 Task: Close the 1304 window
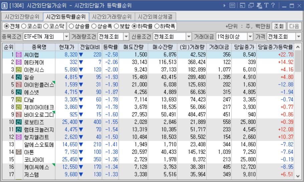[x=299, y=6]
